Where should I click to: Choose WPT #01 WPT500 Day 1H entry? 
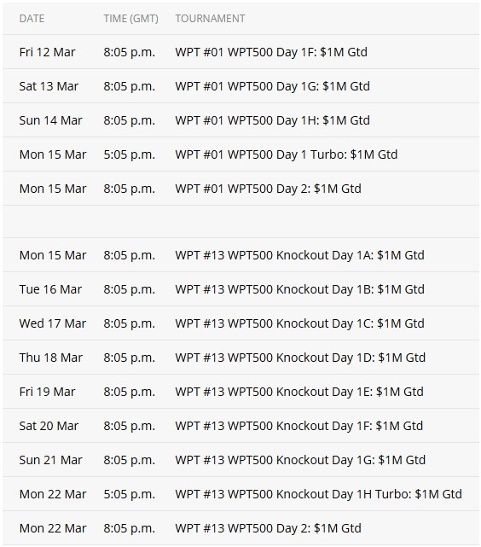[273, 120]
